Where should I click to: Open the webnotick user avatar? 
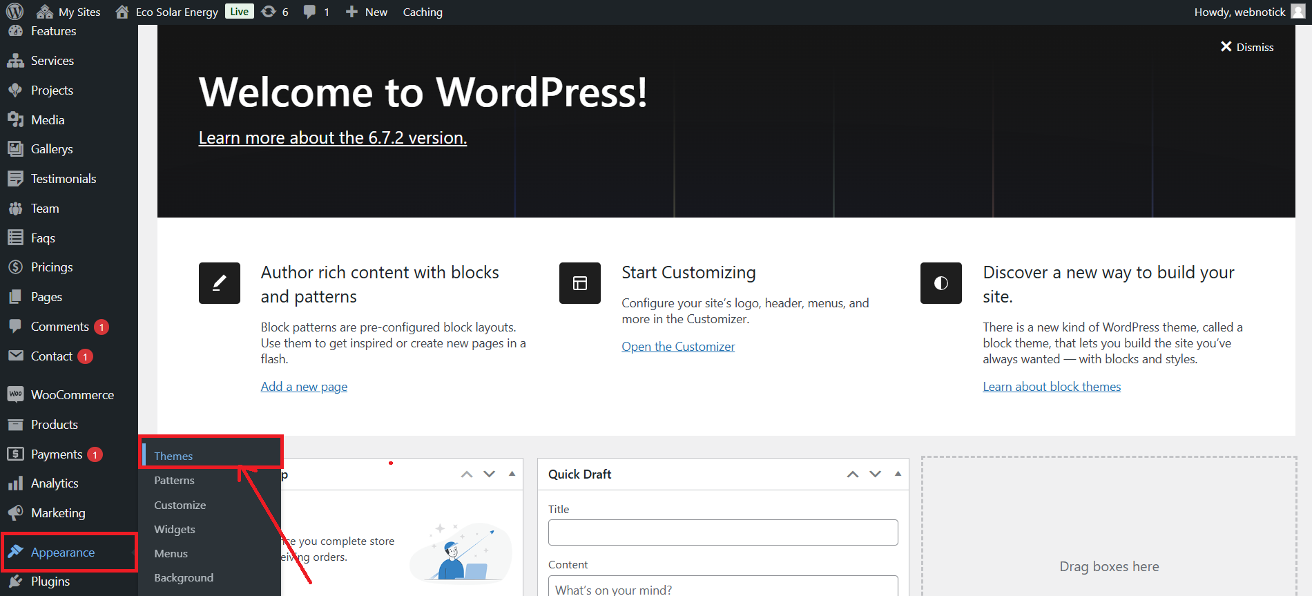point(1297,12)
